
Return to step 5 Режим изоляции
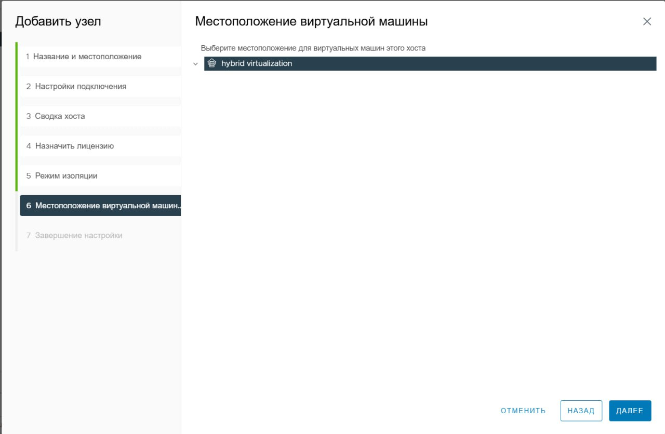coord(100,176)
